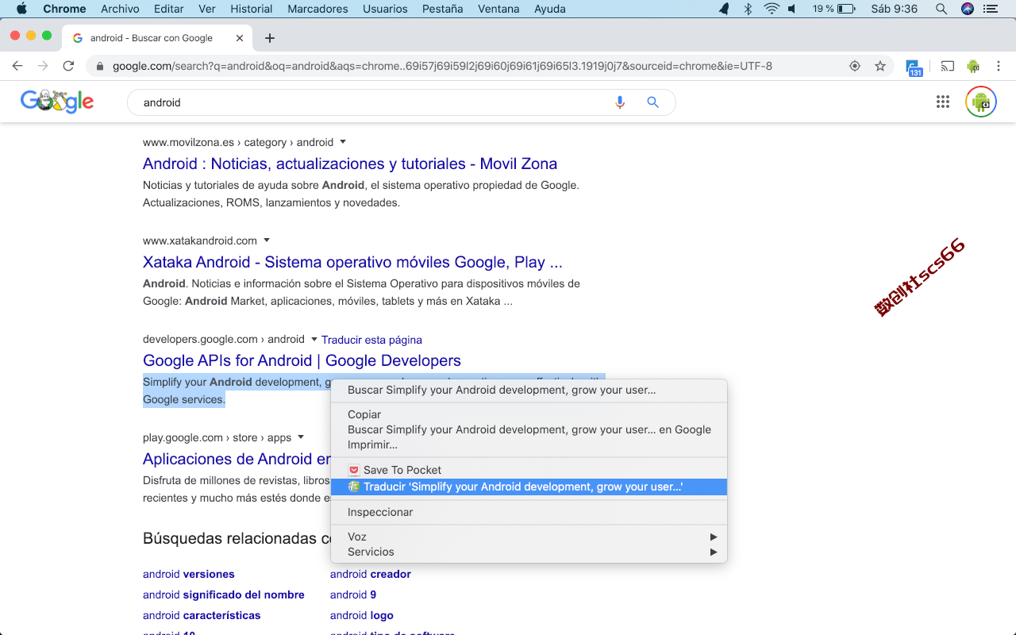Click the Siri icon in the menu bar
Viewport: 1016px width, 635px height.
pyautogui.click(x=967, y=9)
